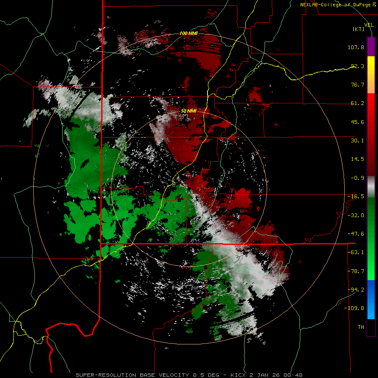Click the purple color band on velocity scale

tap(371, 47)
